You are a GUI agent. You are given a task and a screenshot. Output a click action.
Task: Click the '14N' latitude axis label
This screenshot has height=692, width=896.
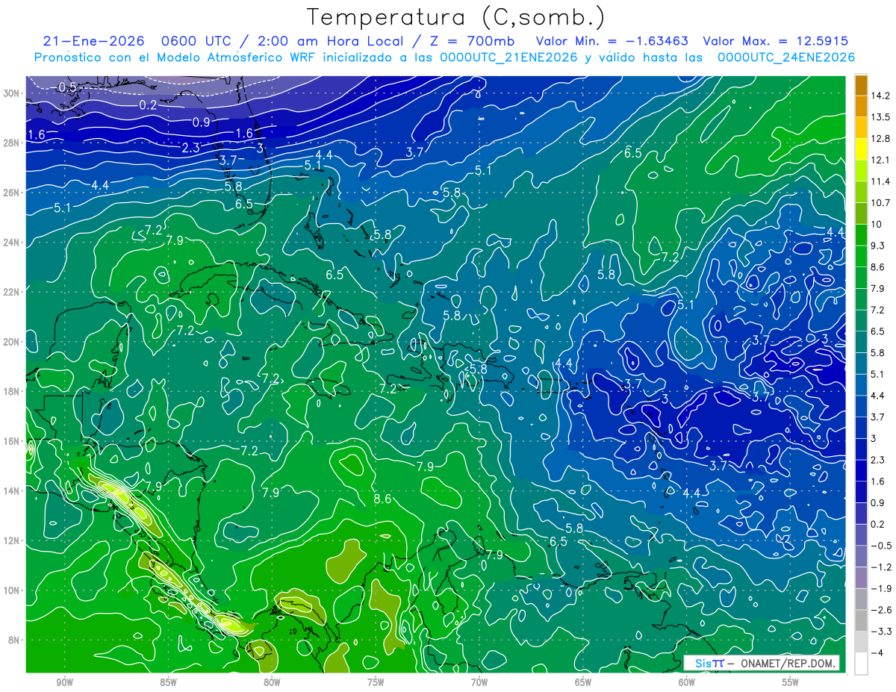[12, 491]
